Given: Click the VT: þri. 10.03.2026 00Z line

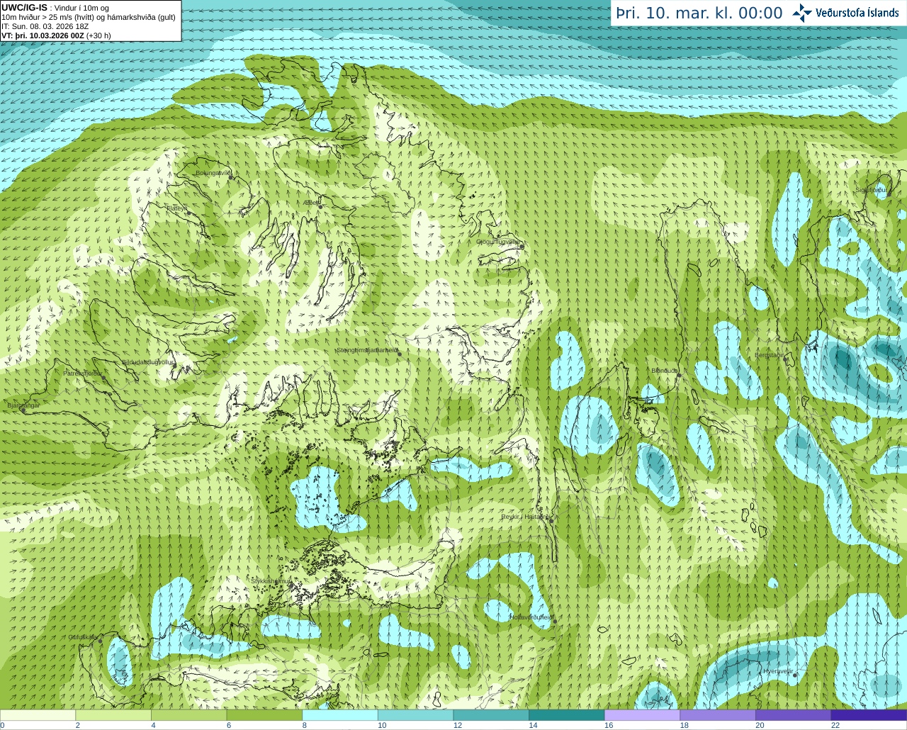Looking at the screenshot, I should pos(56,35).
